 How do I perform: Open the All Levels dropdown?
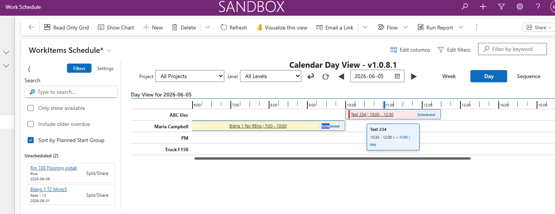click(270, 76)
